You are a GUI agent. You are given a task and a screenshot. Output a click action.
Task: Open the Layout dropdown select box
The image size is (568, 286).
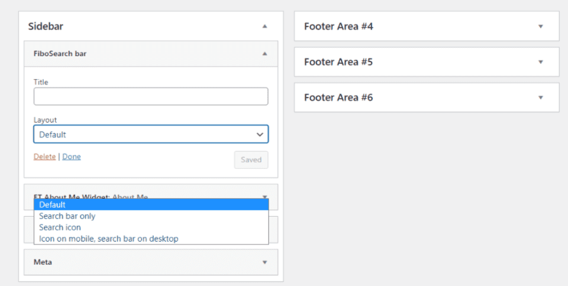click(151, 134)
